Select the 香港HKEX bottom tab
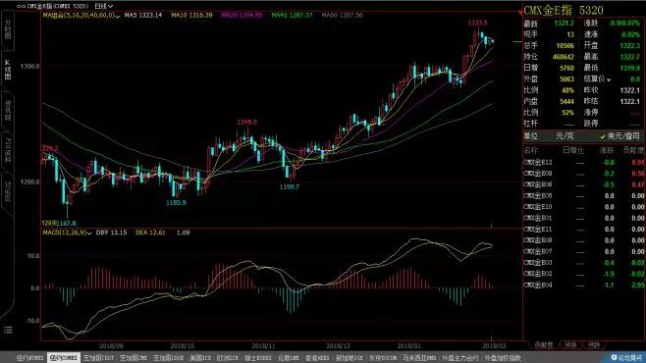This screenshot has height=363, width=646. click(x=317, y=358)
